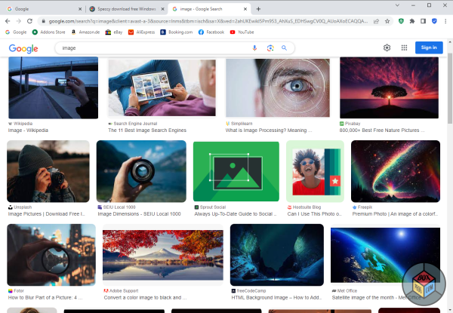453x313 pixels.
Task: Open Met Office satellite Earth thumbnail
Action: click(385, 255)
